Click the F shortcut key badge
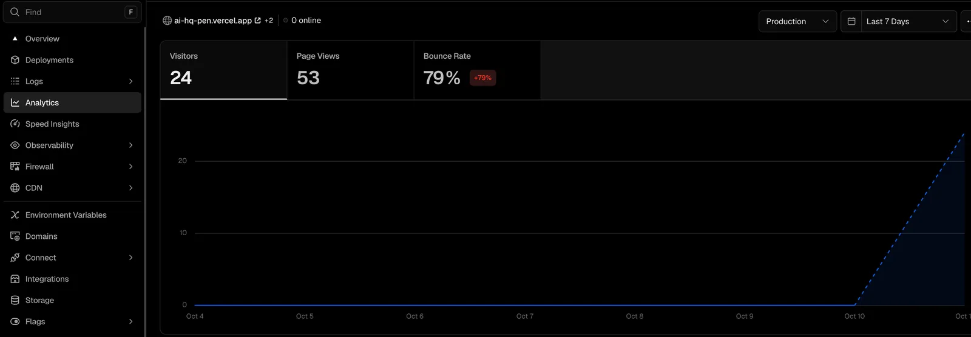971x337 pixels. point(130,12)
